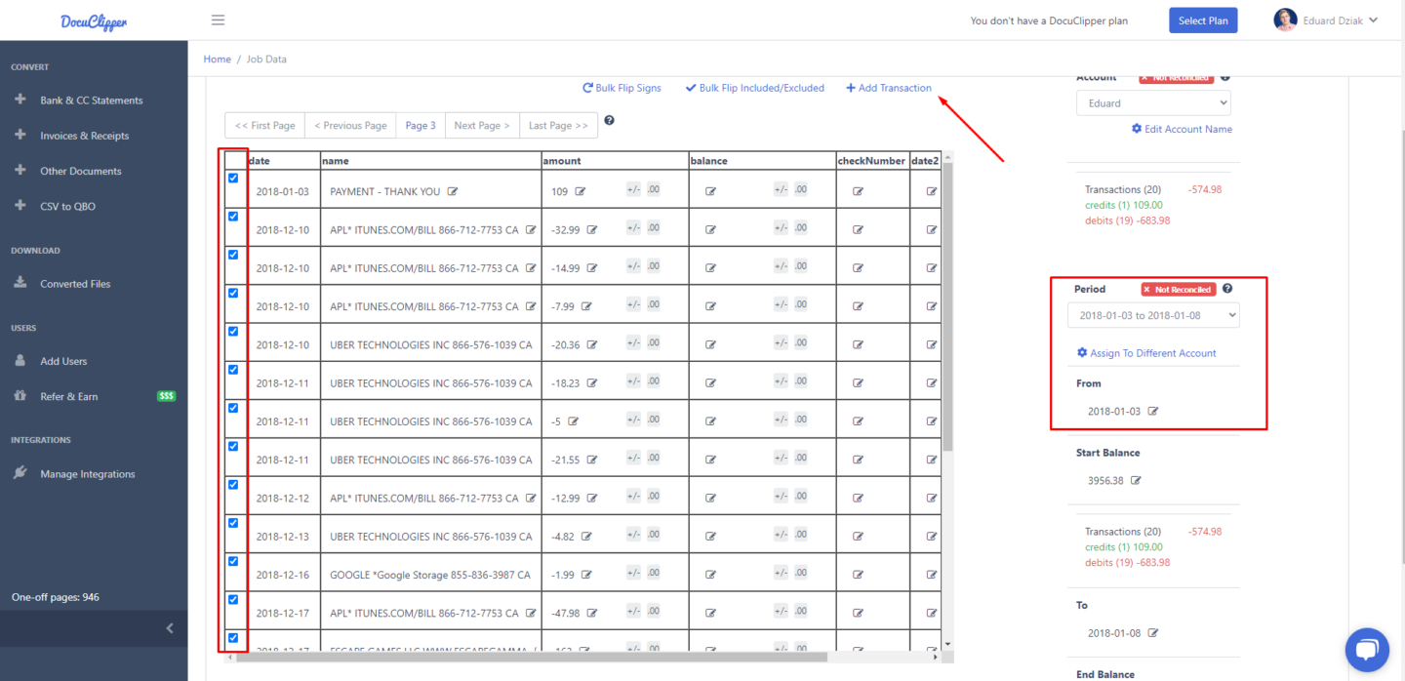Uncheck the -7.99 iTunes transaction checkbox
Screen dimensions: 1405x681
click(x=233, y=293)
